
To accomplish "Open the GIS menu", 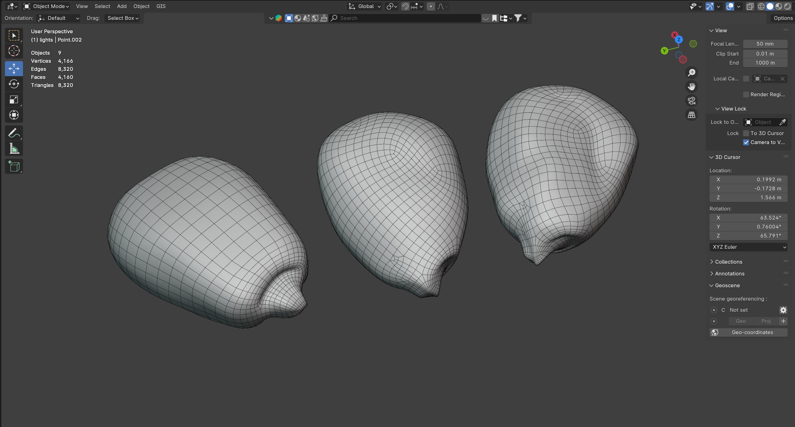I will [161, 6].
